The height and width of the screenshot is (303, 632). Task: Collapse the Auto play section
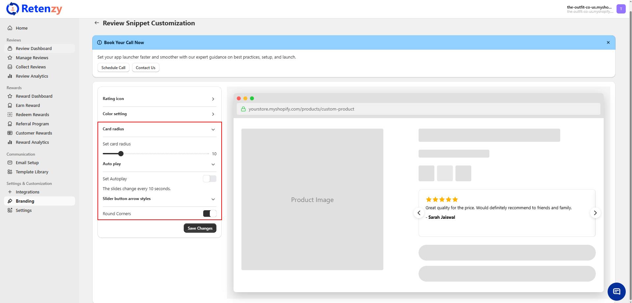[x=213, y=164]
